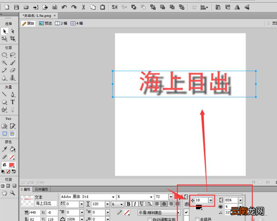Click the red fill color swatch in tools panel
This screenshot has width=277, height=221.
[12, 165]
